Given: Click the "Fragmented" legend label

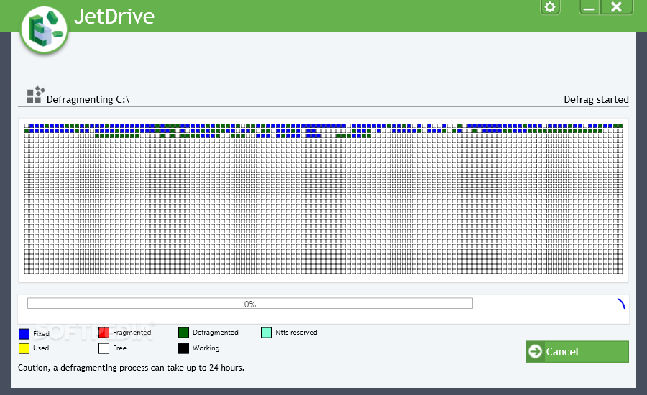Looking at the screenshot, I should pos(132,333).
